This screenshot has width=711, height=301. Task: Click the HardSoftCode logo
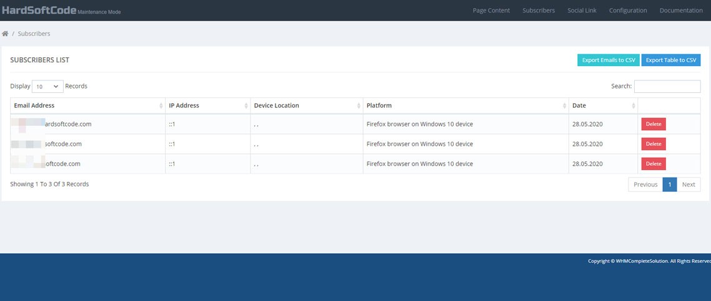coord(39,11)
